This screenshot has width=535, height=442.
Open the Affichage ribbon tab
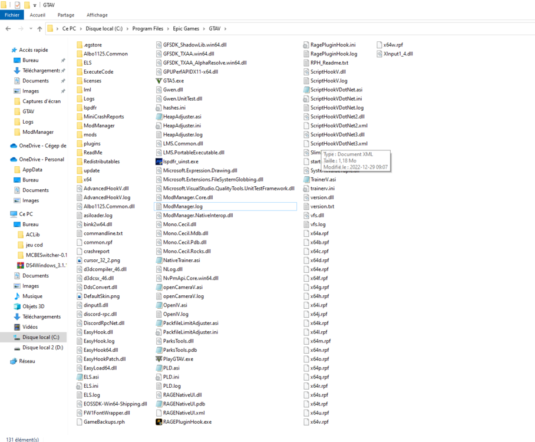point(97,15)
